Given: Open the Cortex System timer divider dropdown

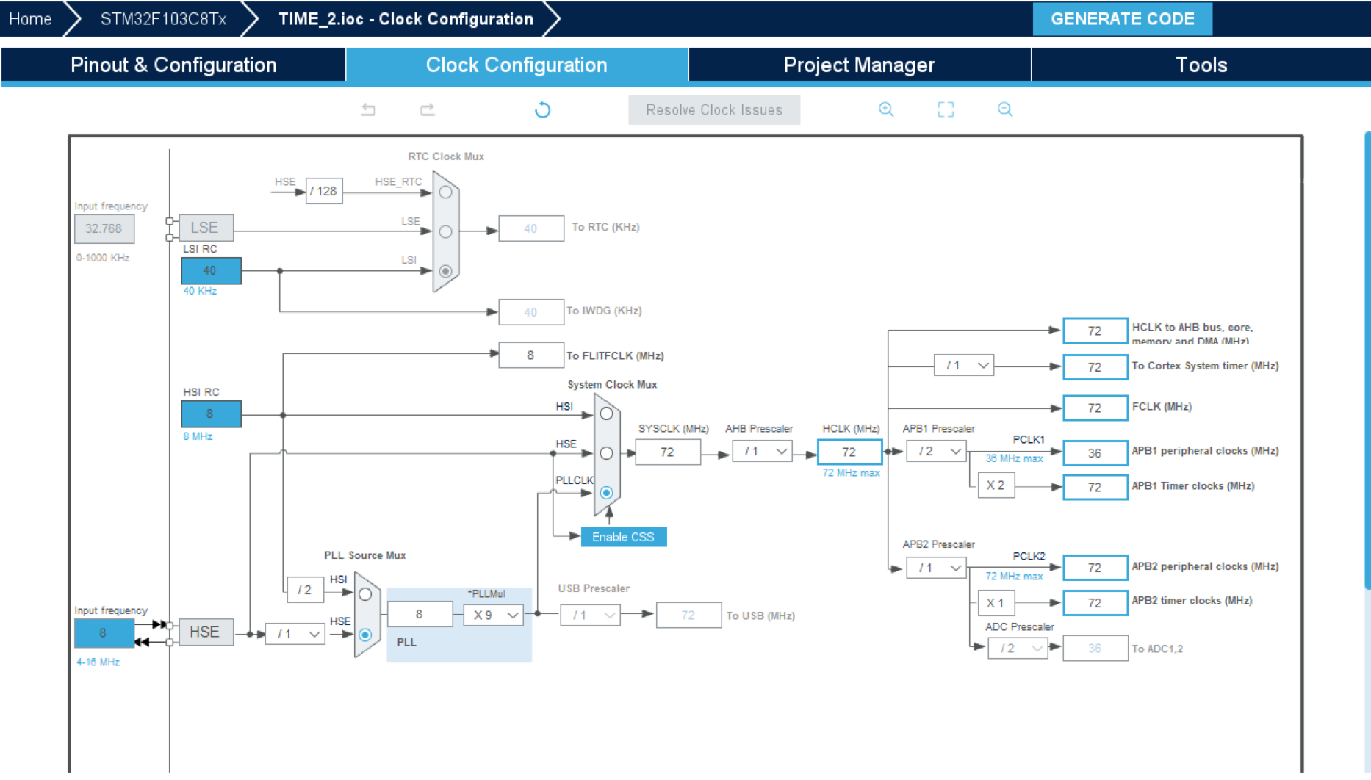Looking at the screenshot, I should (964, 365).
